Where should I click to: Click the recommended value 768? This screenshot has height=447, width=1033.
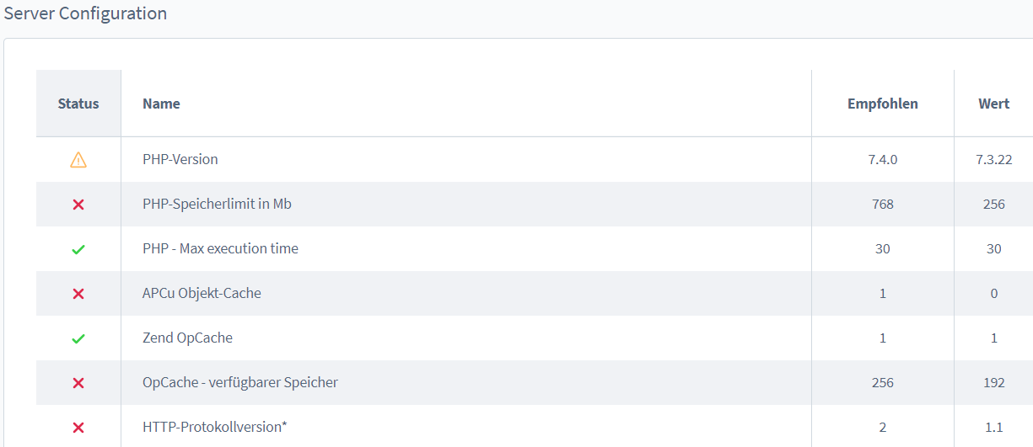[x=882, y=204]
